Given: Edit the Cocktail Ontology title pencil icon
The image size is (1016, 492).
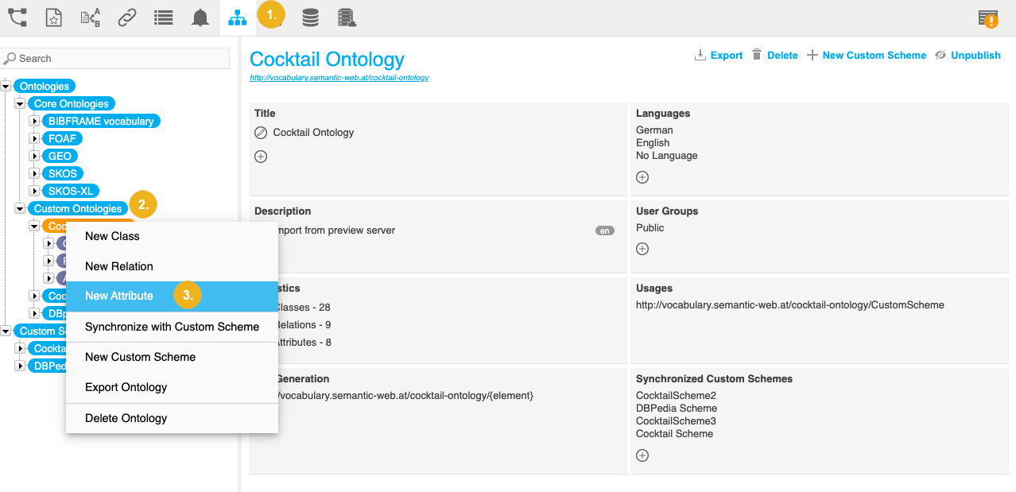Looking at the screenshot, I should coord(261,133).
